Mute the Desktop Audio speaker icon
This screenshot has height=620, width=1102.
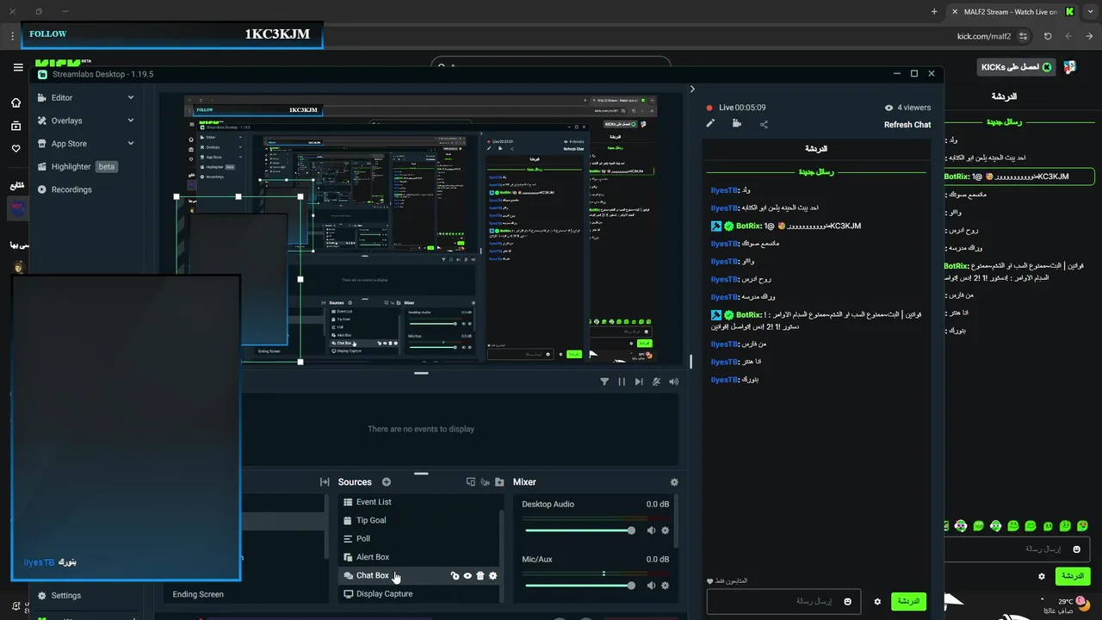coord(652,530)
